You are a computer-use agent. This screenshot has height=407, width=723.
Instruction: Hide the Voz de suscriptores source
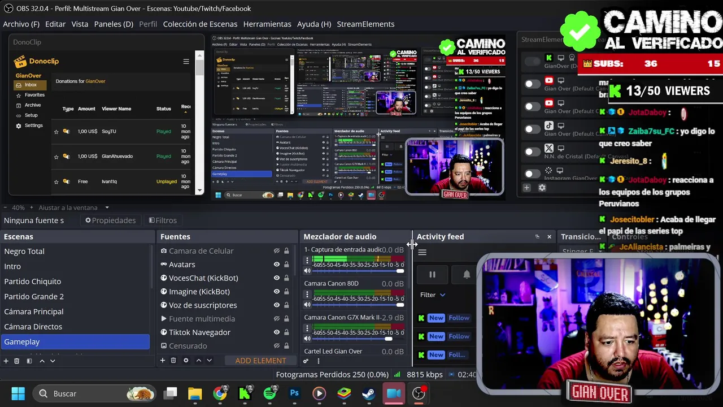coord(277,305)
